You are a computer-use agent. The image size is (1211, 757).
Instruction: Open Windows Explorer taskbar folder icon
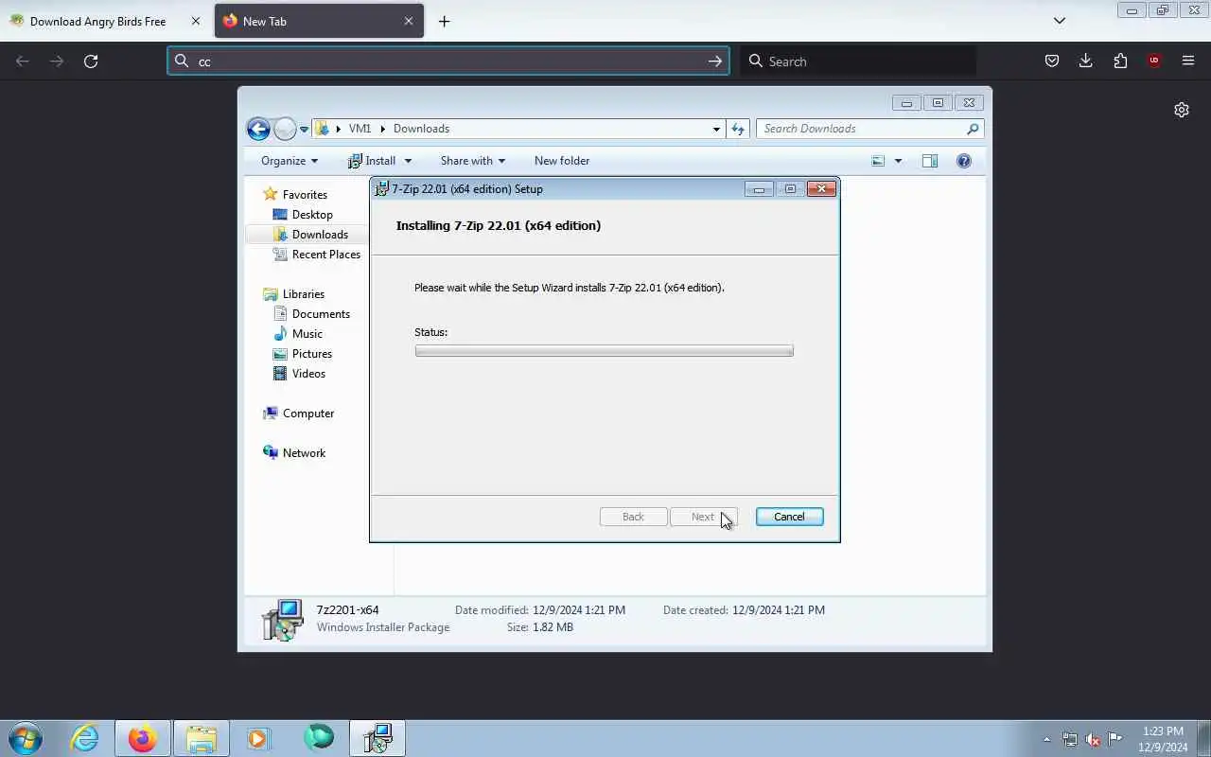pos(202,738)
